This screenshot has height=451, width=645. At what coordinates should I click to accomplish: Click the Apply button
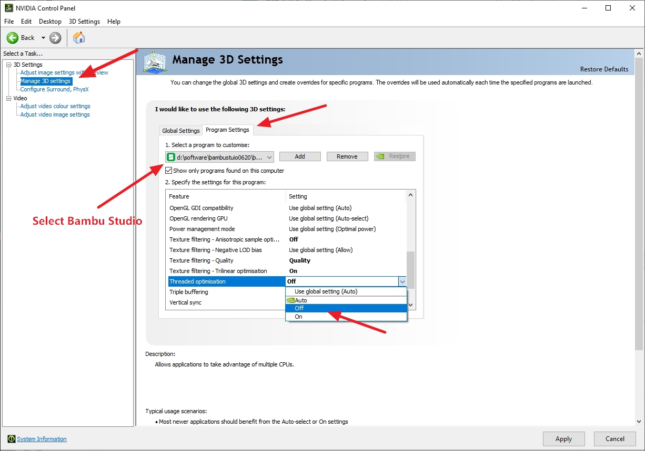[563, 439]
